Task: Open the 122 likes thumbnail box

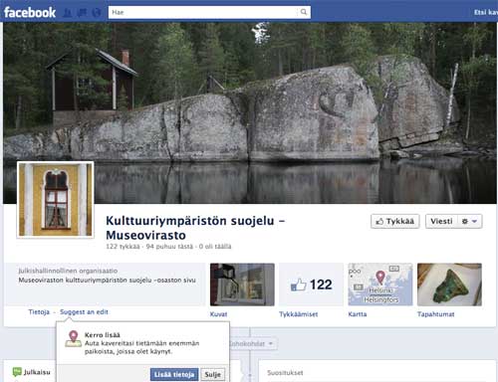Action: coord(311,285)
